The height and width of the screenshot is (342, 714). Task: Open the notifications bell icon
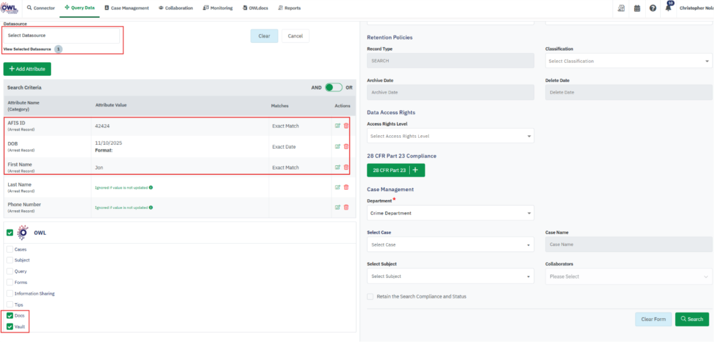[668, 8]
